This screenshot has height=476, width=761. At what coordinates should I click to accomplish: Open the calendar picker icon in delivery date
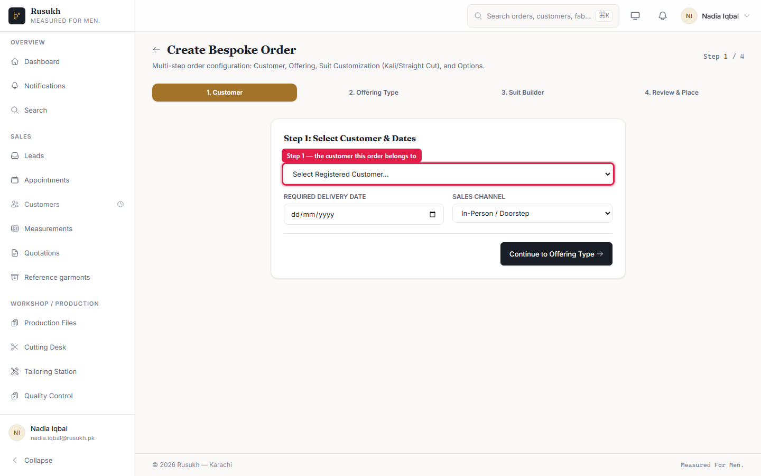pos(432,214)
